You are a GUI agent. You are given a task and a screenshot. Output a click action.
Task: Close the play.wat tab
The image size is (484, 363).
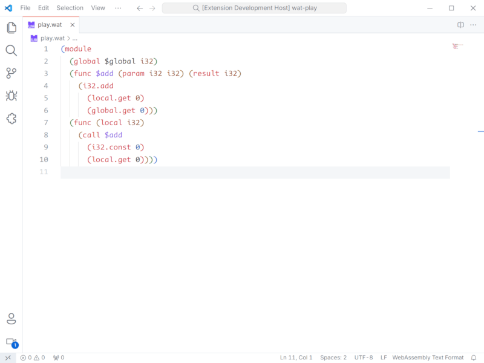click(x=73, y=25)
